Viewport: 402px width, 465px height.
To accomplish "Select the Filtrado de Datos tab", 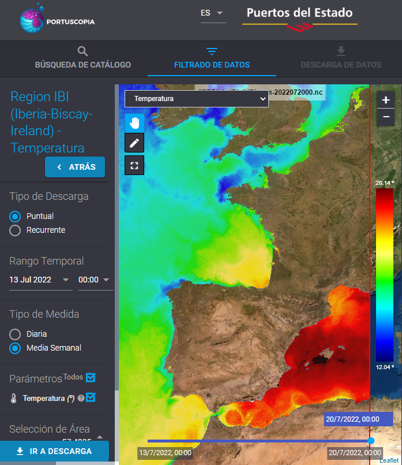I will click(212, 58).
